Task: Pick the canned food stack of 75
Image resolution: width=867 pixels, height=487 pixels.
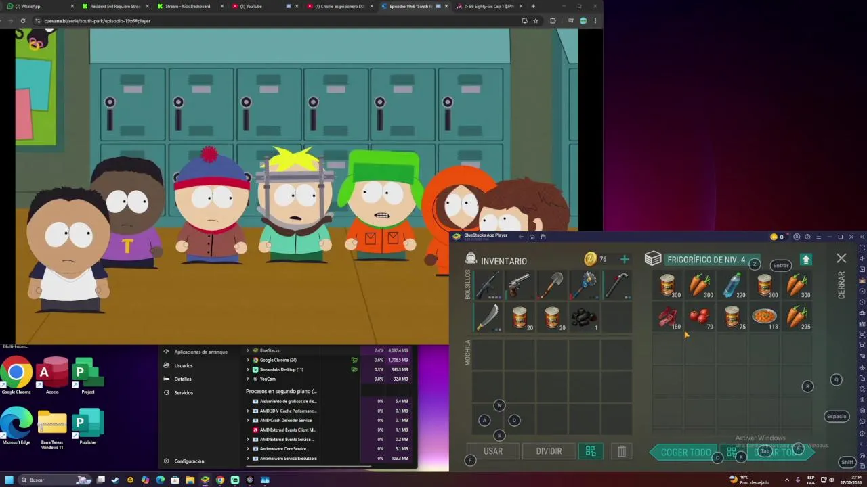Action: point(732,317)
